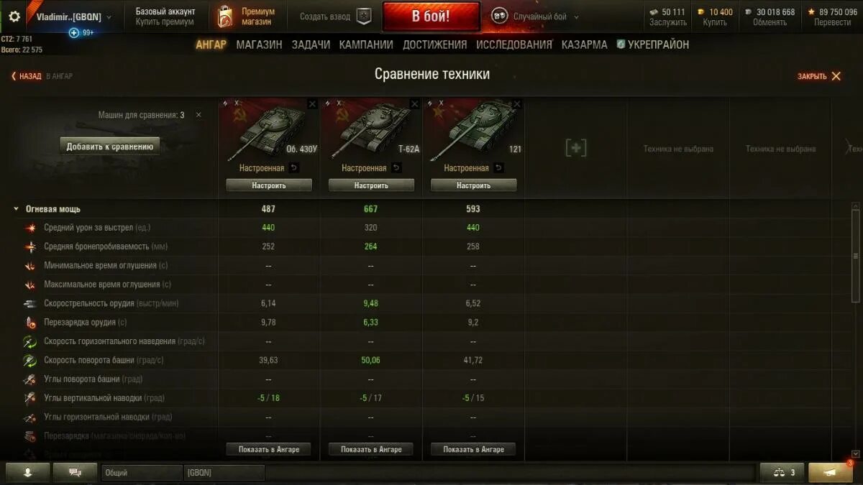Open the settings gear menu
The height and width of the screenshot is (485, 863).
click(x=14, y=17)
